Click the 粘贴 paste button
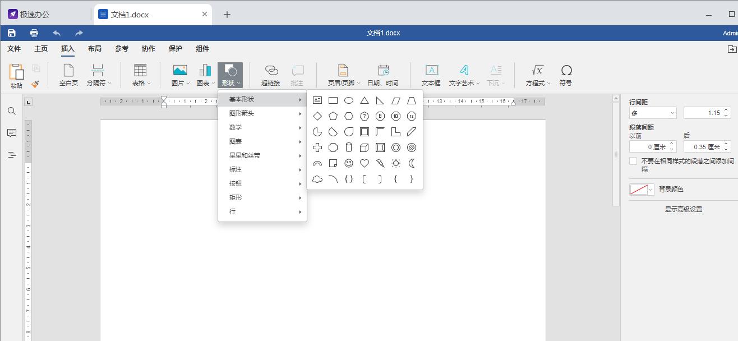Image resolution: width=738 pixels, height=341 pixels. tap(16, 73)
